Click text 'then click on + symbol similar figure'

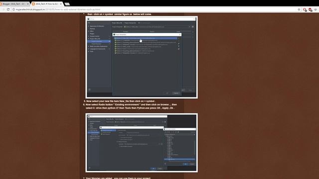point(120,14)
